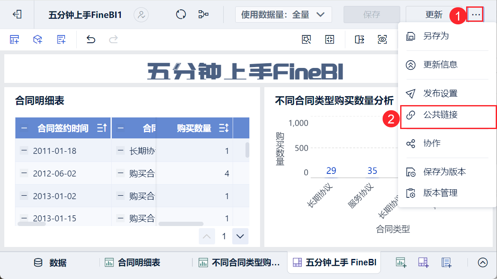This screenshot has height=279, width=497.
Task: Select 发布设置 from the menu
Action: point(447,94)
